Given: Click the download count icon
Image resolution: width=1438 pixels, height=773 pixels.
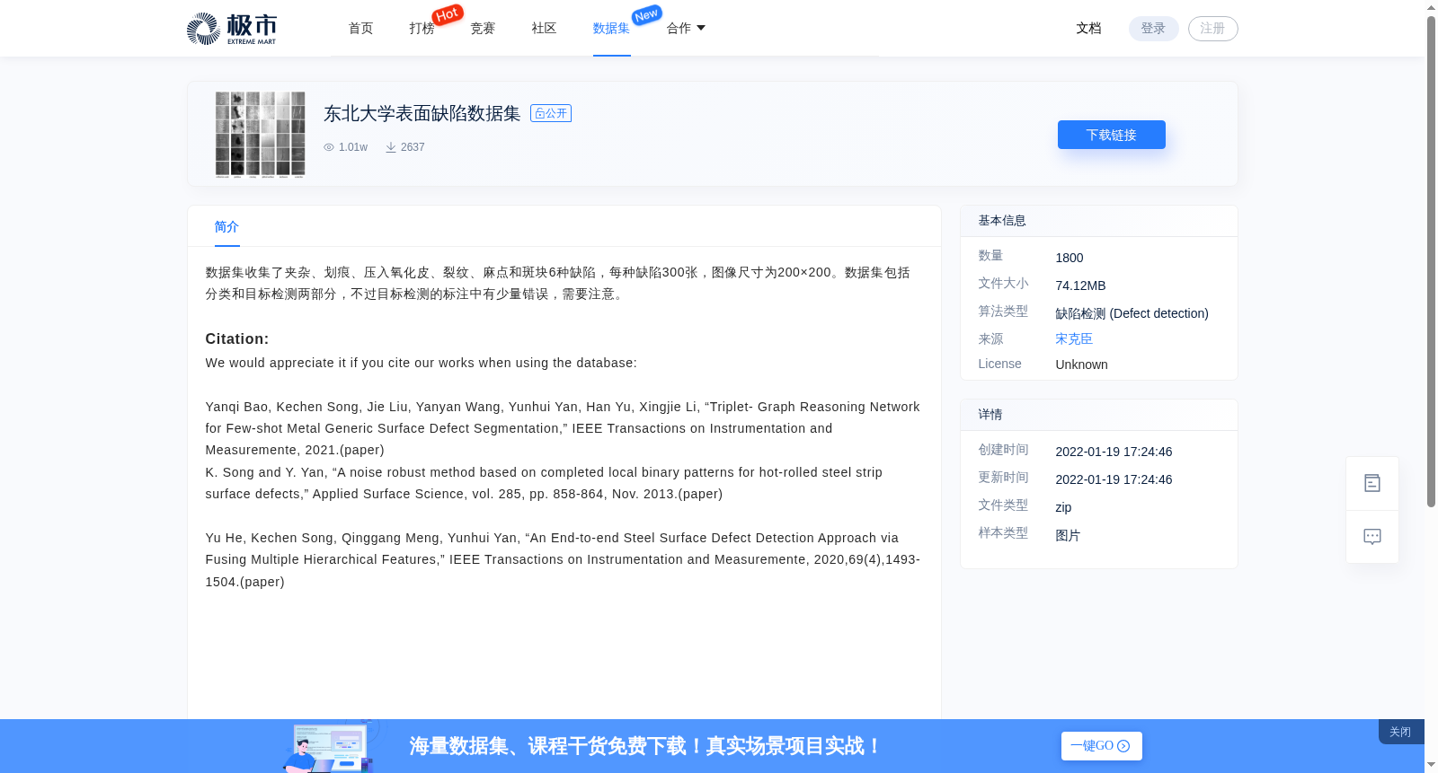Looking at the screenshot, I should click(391, 147).
